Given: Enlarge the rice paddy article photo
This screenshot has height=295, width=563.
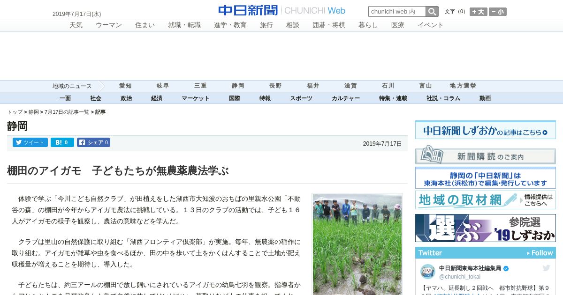Looking at the screenshot, I should click(x=358, y=244).
